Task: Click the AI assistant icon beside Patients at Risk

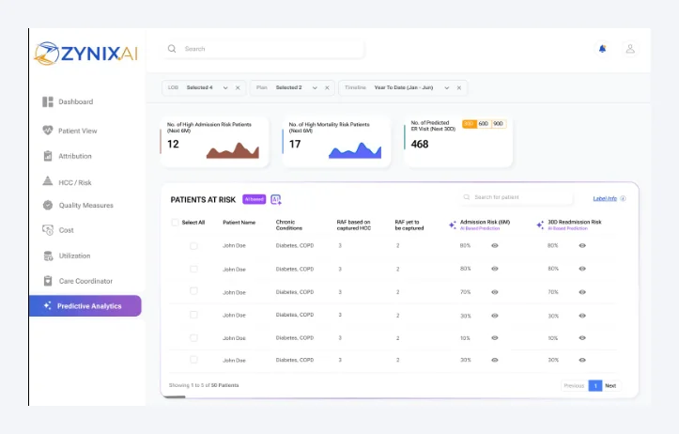Action: 276,199
